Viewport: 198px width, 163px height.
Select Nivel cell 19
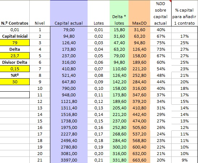(40, 147)
